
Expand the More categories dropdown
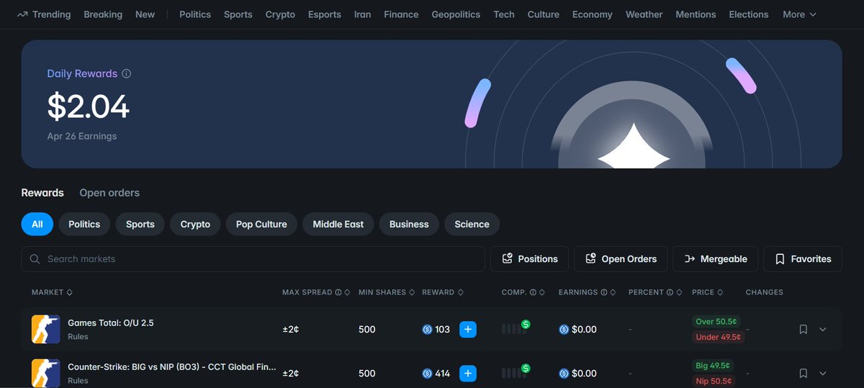(799, 14)
